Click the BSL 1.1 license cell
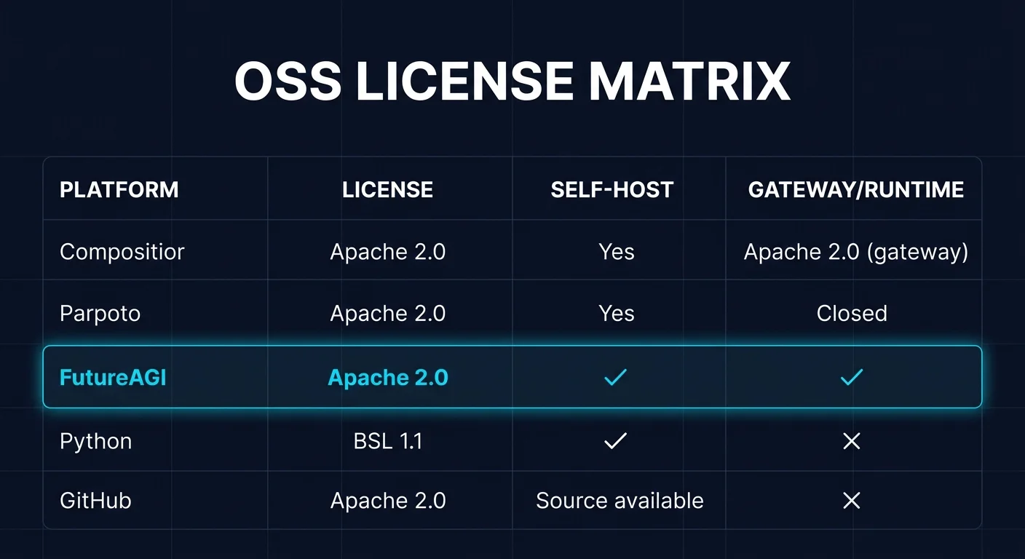This screenshot has height=559, width=1025. [x=388, y=441]
